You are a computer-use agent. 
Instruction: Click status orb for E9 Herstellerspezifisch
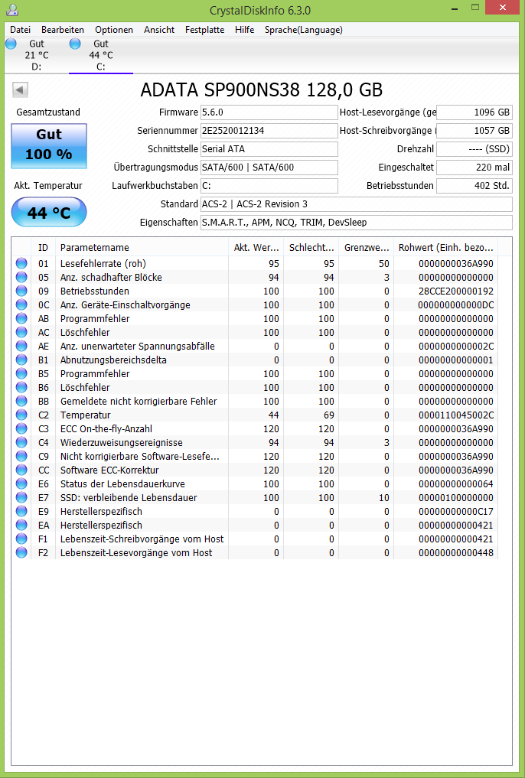(x=21, y=512)
